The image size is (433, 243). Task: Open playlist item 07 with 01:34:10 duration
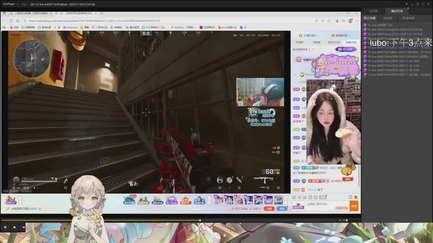(397, 52)
